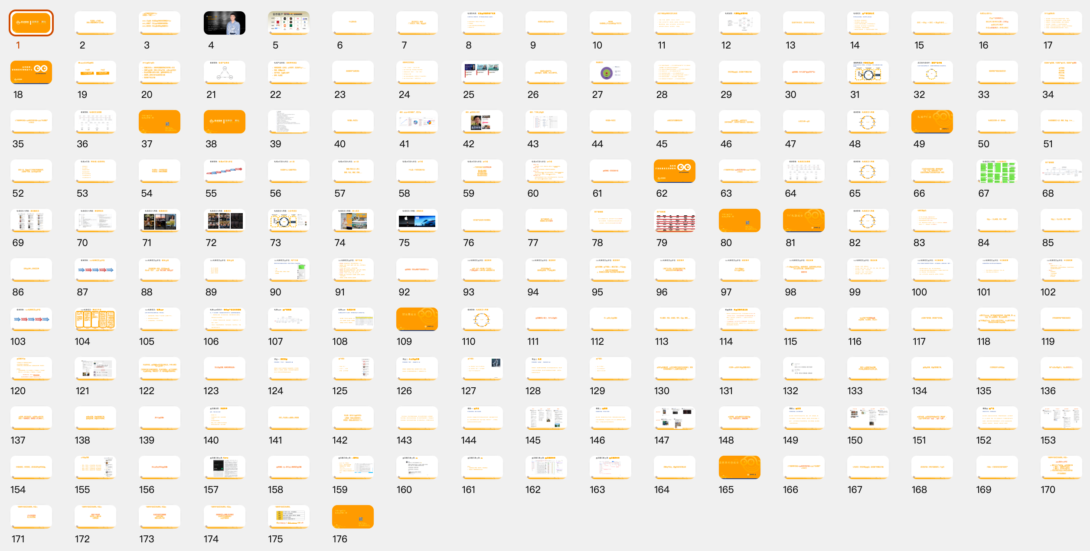Click slide 75 dark blue photo thumbnail
The width and height of the screenshot is (1090, 551).
click(417, 220)
